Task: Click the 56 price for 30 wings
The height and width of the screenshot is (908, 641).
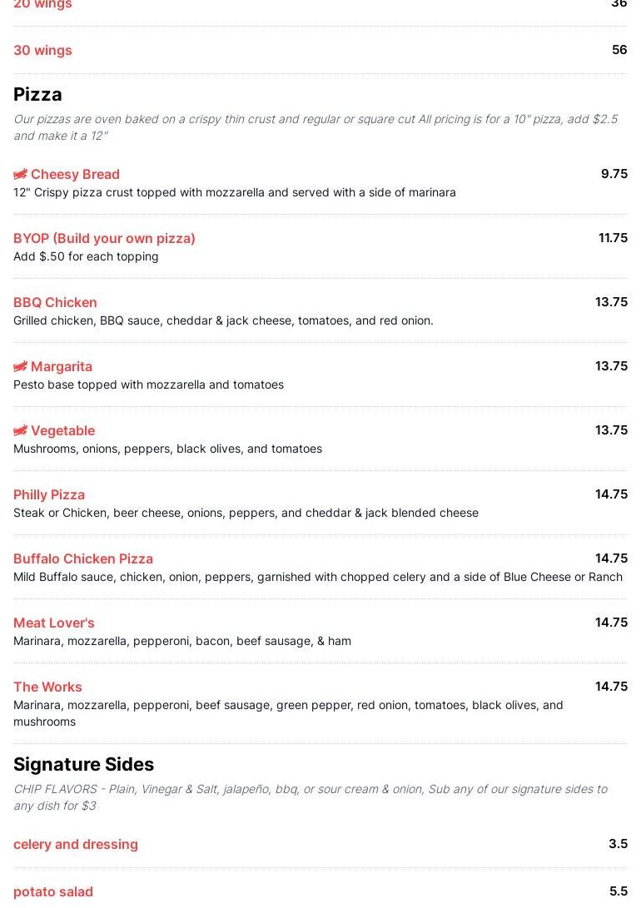Action: coord(619,50)
